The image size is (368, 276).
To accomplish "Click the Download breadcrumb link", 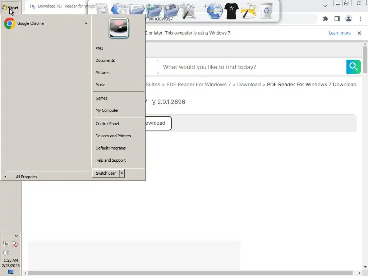I will [249, 84].
